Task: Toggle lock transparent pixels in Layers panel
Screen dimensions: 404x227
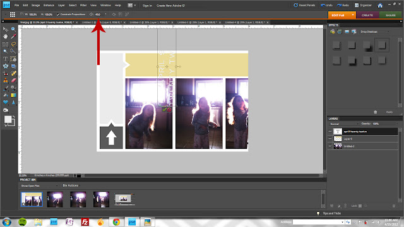Action: pos(360,206)
